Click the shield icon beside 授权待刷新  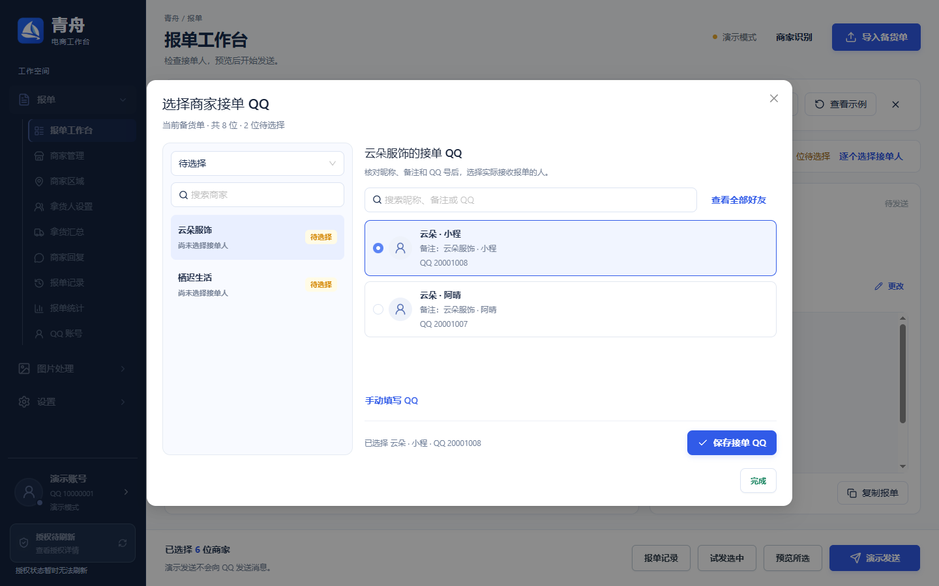[23, 543]
